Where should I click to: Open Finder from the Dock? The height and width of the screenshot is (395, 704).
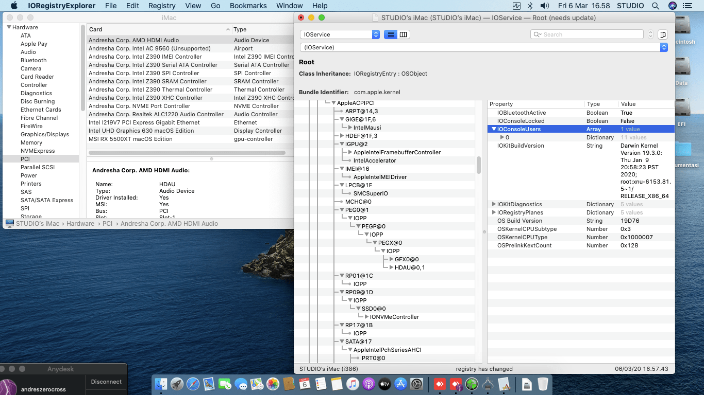point(162,384)
